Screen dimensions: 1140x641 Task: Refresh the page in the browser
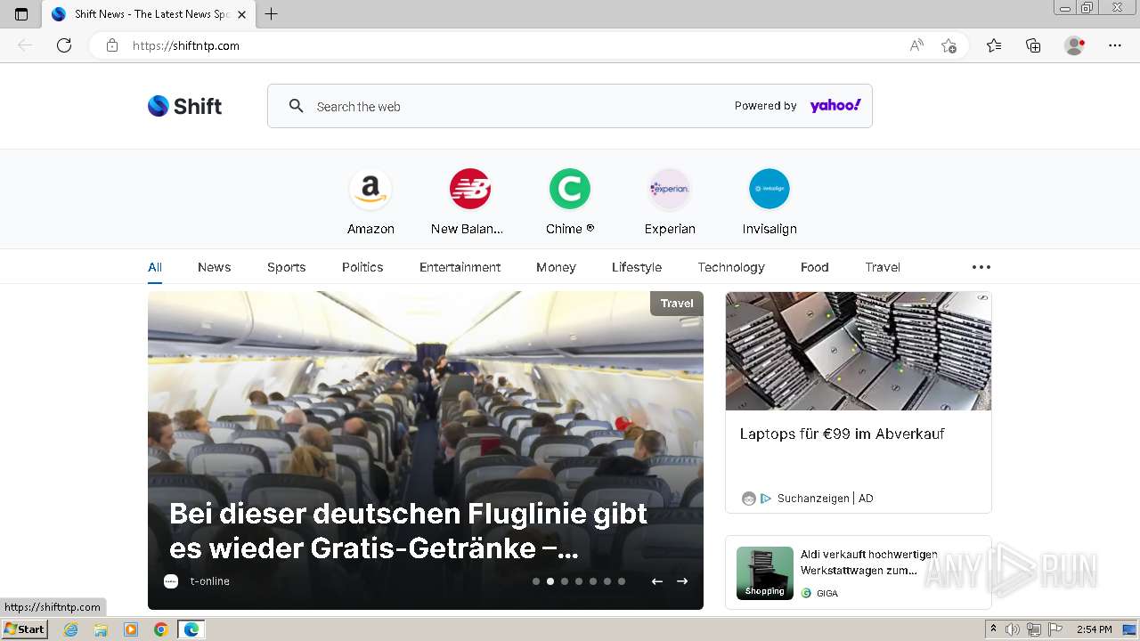point(64,45)
